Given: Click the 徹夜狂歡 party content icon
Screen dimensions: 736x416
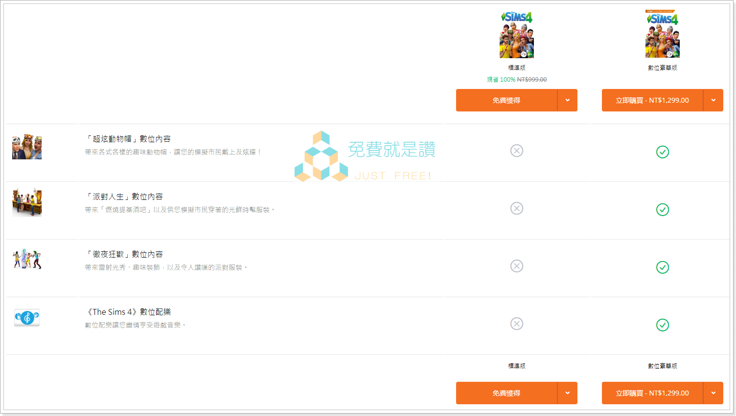Looking at the screenshot, I should click(x=27, y=259).
